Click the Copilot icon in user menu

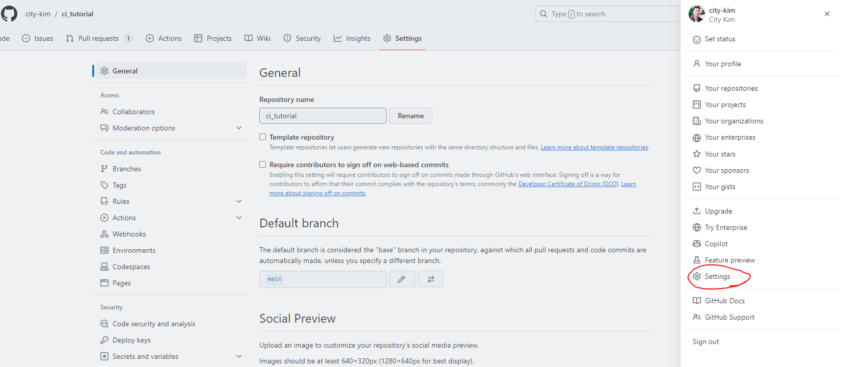(x=697, y=244)
